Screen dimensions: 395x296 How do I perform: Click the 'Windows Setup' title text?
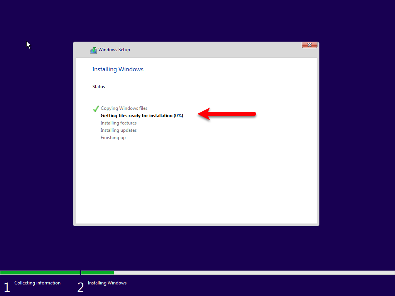(x=114, y=50)
